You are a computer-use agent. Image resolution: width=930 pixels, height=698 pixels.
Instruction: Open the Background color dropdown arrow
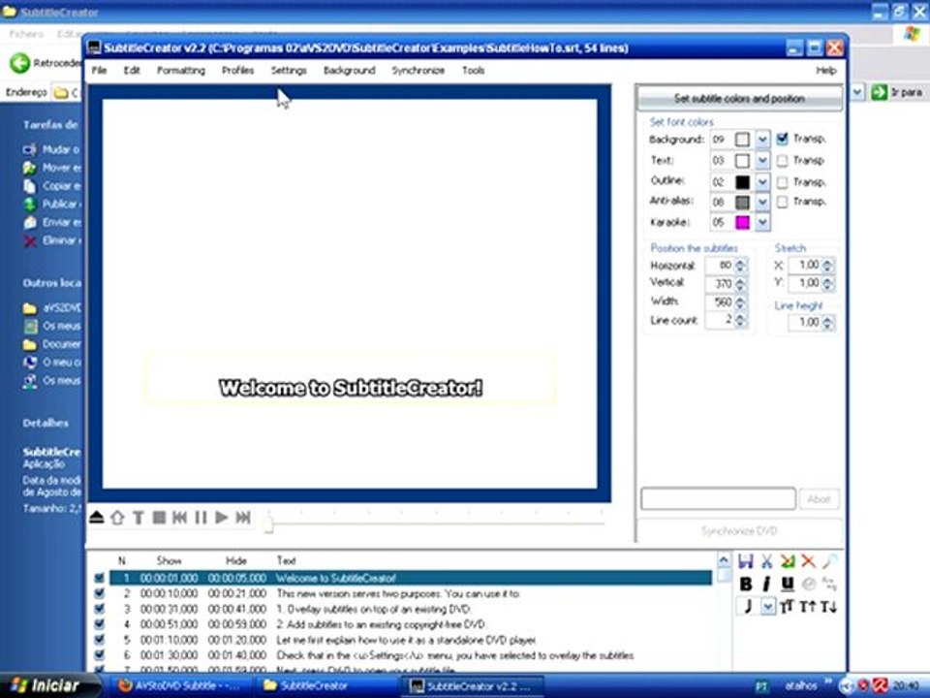(x=762, y=140)
